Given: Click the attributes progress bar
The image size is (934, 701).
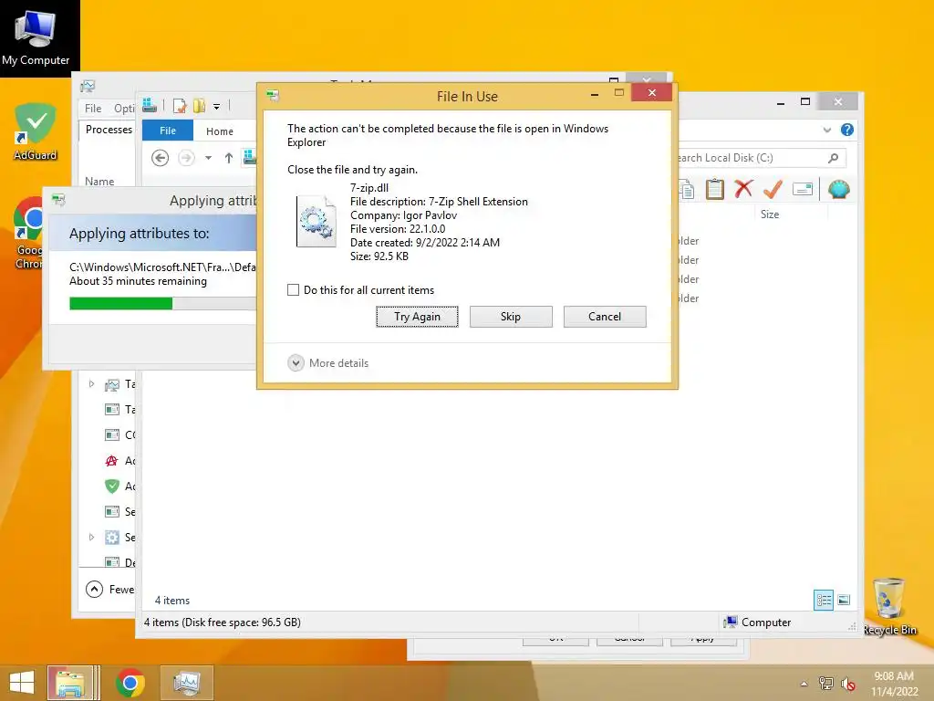Looking at the screenshot, I should click(x=162, y=303).
